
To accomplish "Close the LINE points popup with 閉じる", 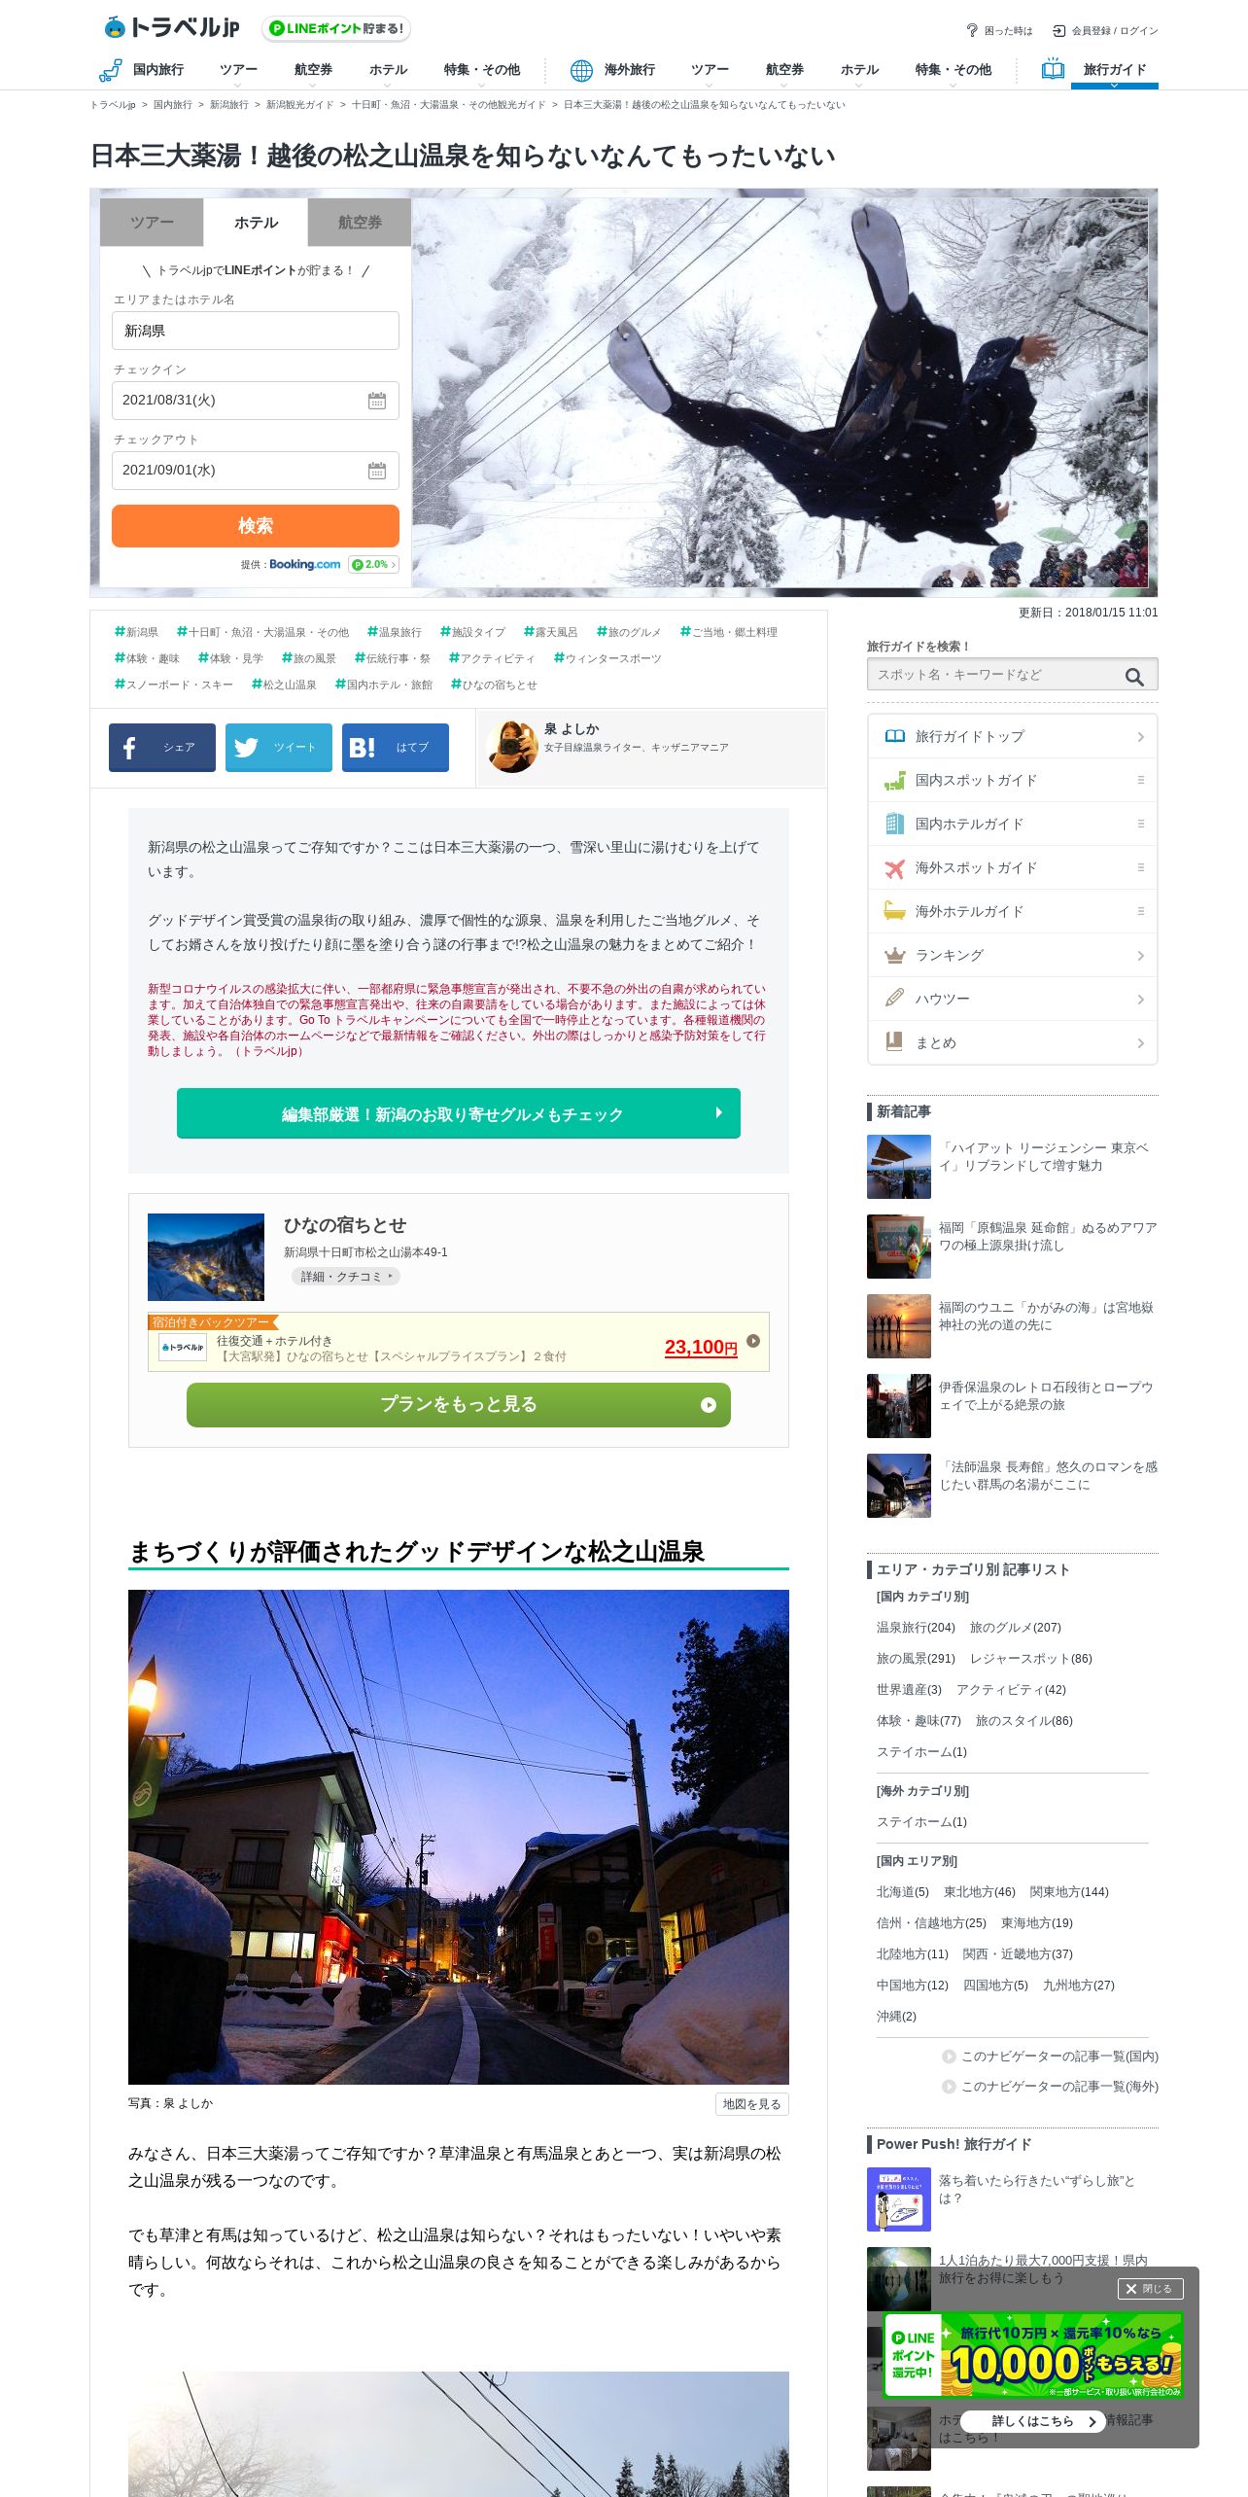I will pos(1150,2289).
